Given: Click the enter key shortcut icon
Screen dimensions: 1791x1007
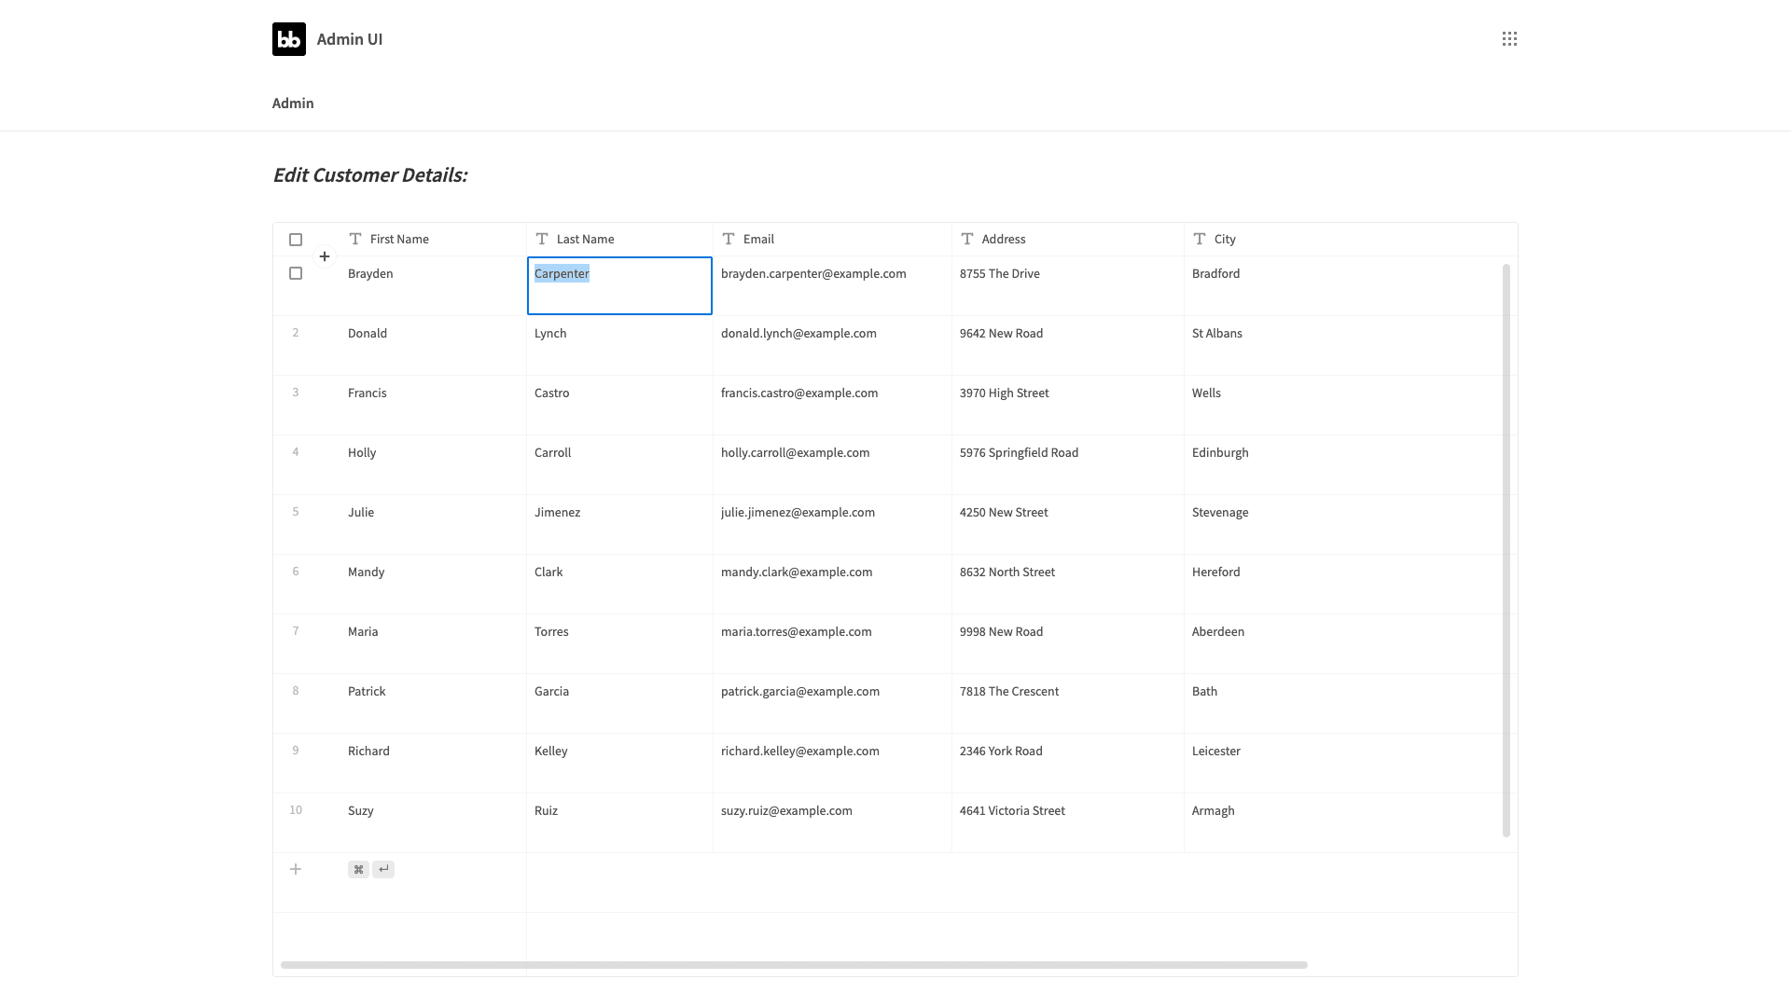Looking at the screenshot, I should coord(383,869).
